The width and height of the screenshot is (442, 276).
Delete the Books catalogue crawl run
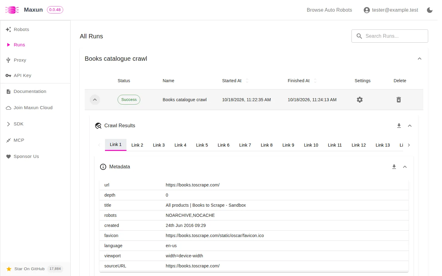click(x=399, y=100)
